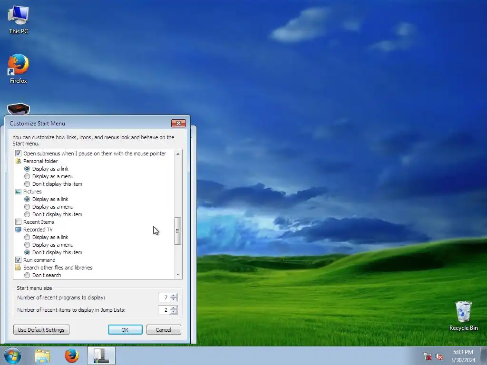Set Recorded TV to Display as a menu
The height and width of the screenshot is (365, 487).
[x=27, y=245]
